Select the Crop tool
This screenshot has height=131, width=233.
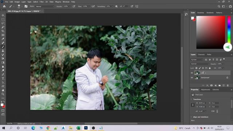pos(3,31)
